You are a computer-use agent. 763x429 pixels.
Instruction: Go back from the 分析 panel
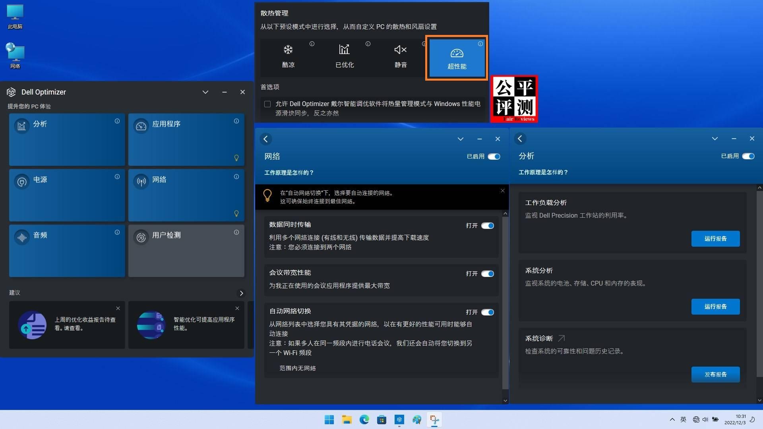[520, 139]
